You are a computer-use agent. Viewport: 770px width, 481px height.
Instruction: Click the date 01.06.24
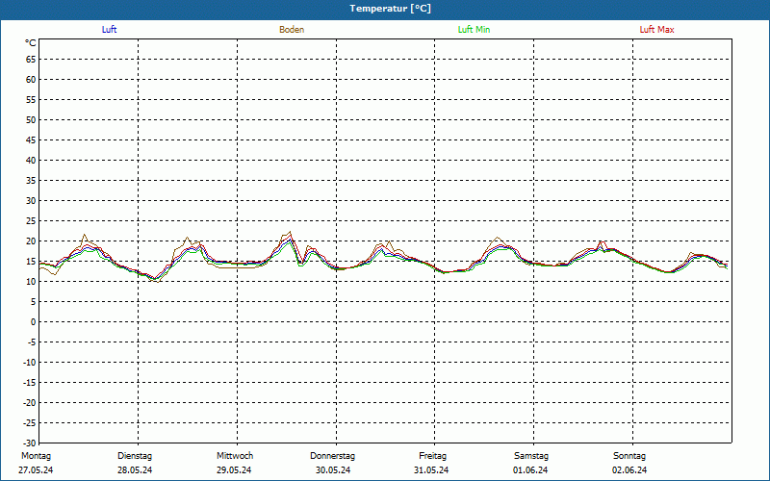click(x=530, y=470)
